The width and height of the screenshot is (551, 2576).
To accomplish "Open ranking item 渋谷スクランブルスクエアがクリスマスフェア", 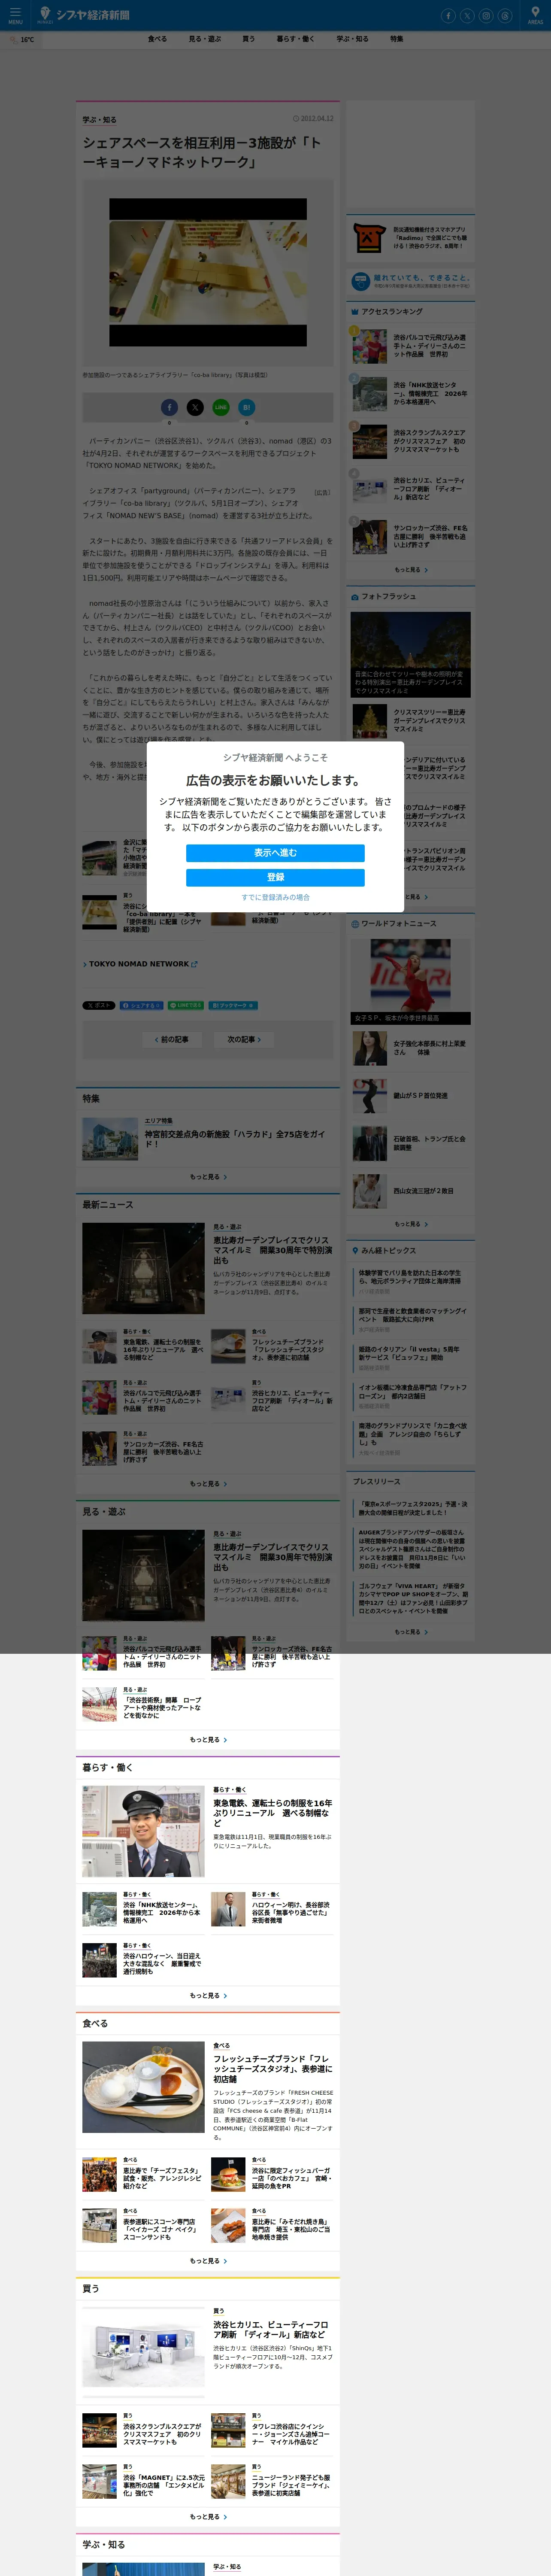I will tap(411, 441).
